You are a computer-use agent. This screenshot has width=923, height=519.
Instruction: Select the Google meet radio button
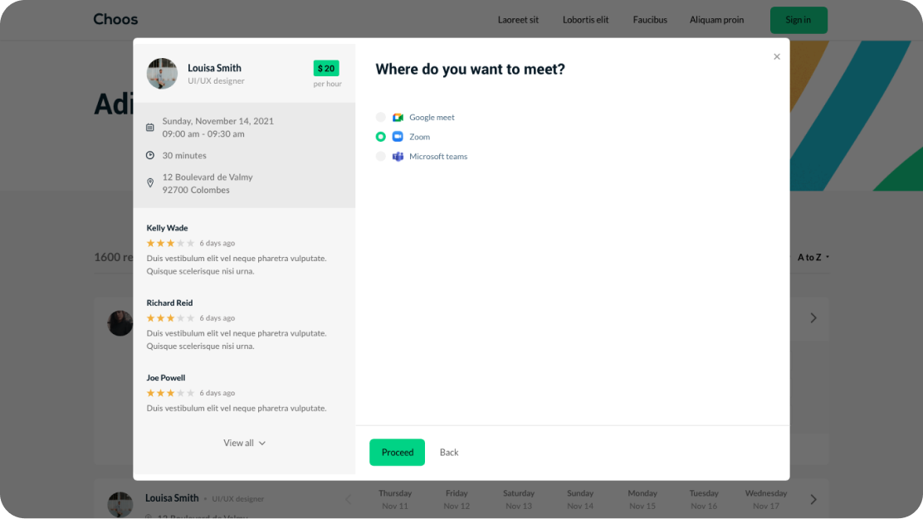click(x=381, y=118)
